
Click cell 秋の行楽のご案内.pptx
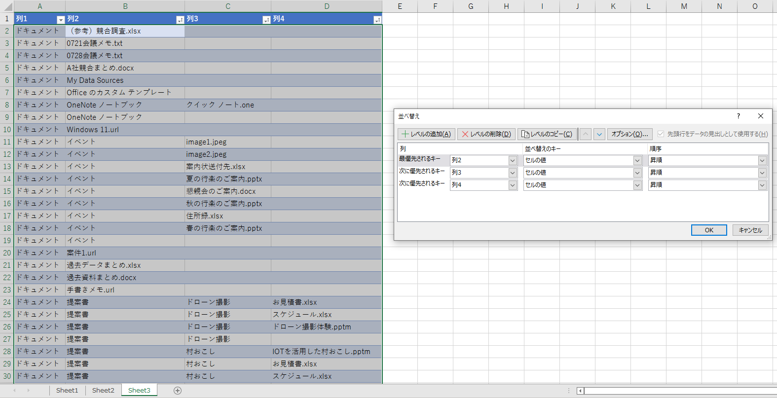coord(228,204)
